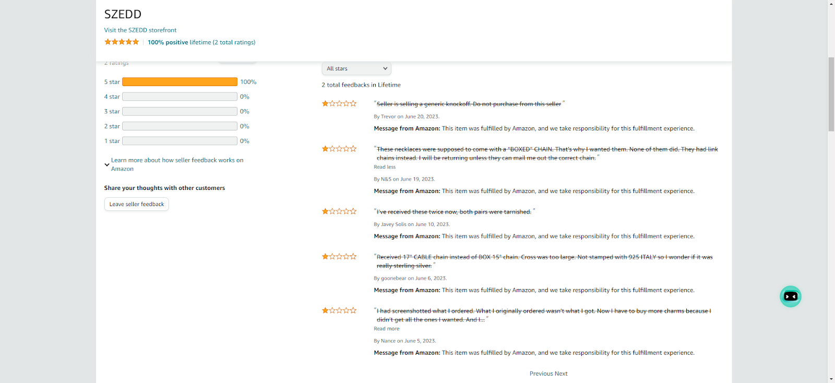
Task: Select the 1 star rating bar
Action: [180, 141]
